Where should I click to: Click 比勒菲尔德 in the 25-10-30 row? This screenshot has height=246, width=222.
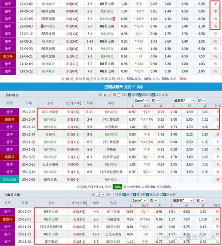point(111,157)
